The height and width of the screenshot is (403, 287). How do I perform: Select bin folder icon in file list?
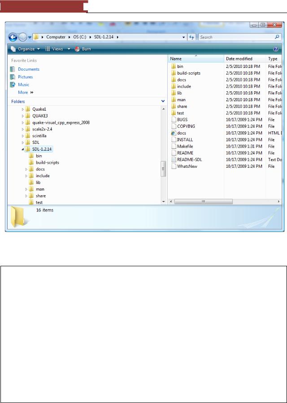[174, 67]
